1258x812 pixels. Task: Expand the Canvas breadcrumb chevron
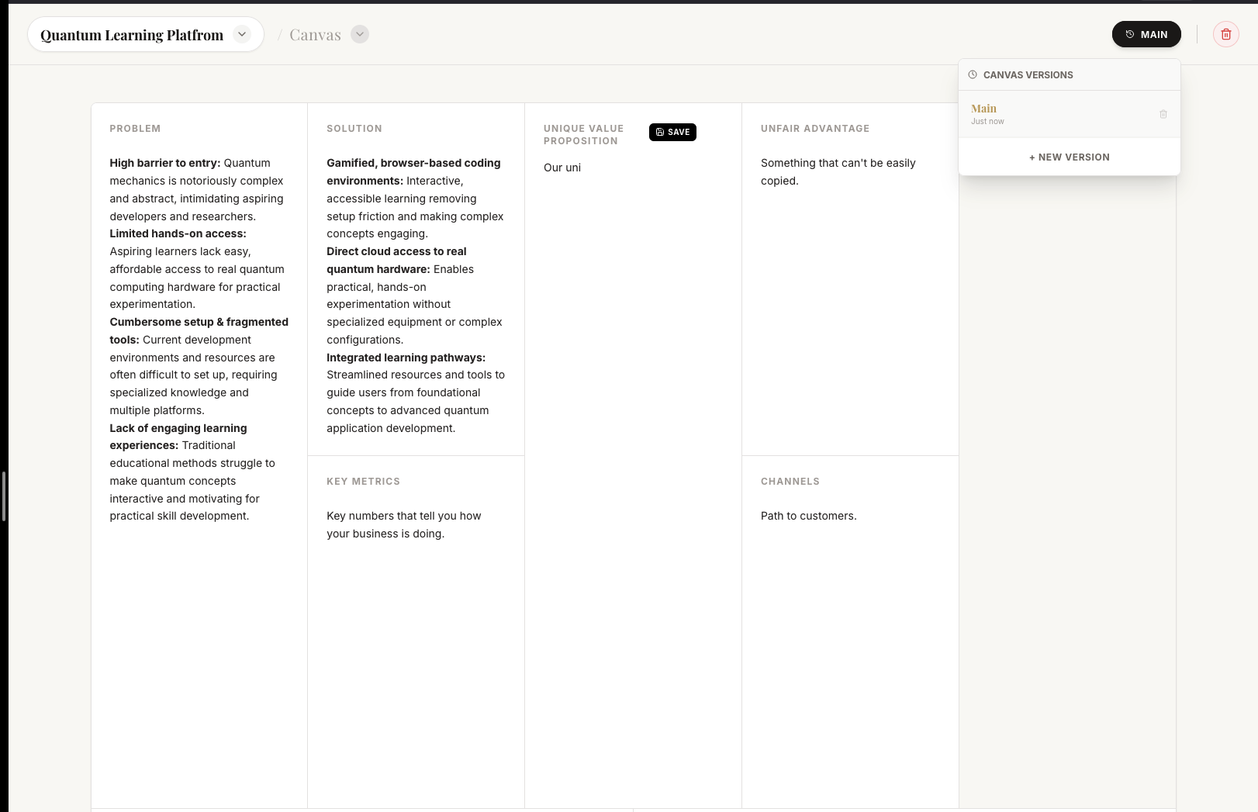click(x=358, y=34)
